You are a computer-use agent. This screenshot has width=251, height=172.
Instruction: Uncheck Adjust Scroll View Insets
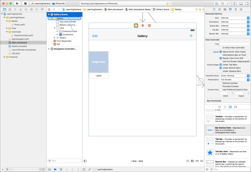221,52
